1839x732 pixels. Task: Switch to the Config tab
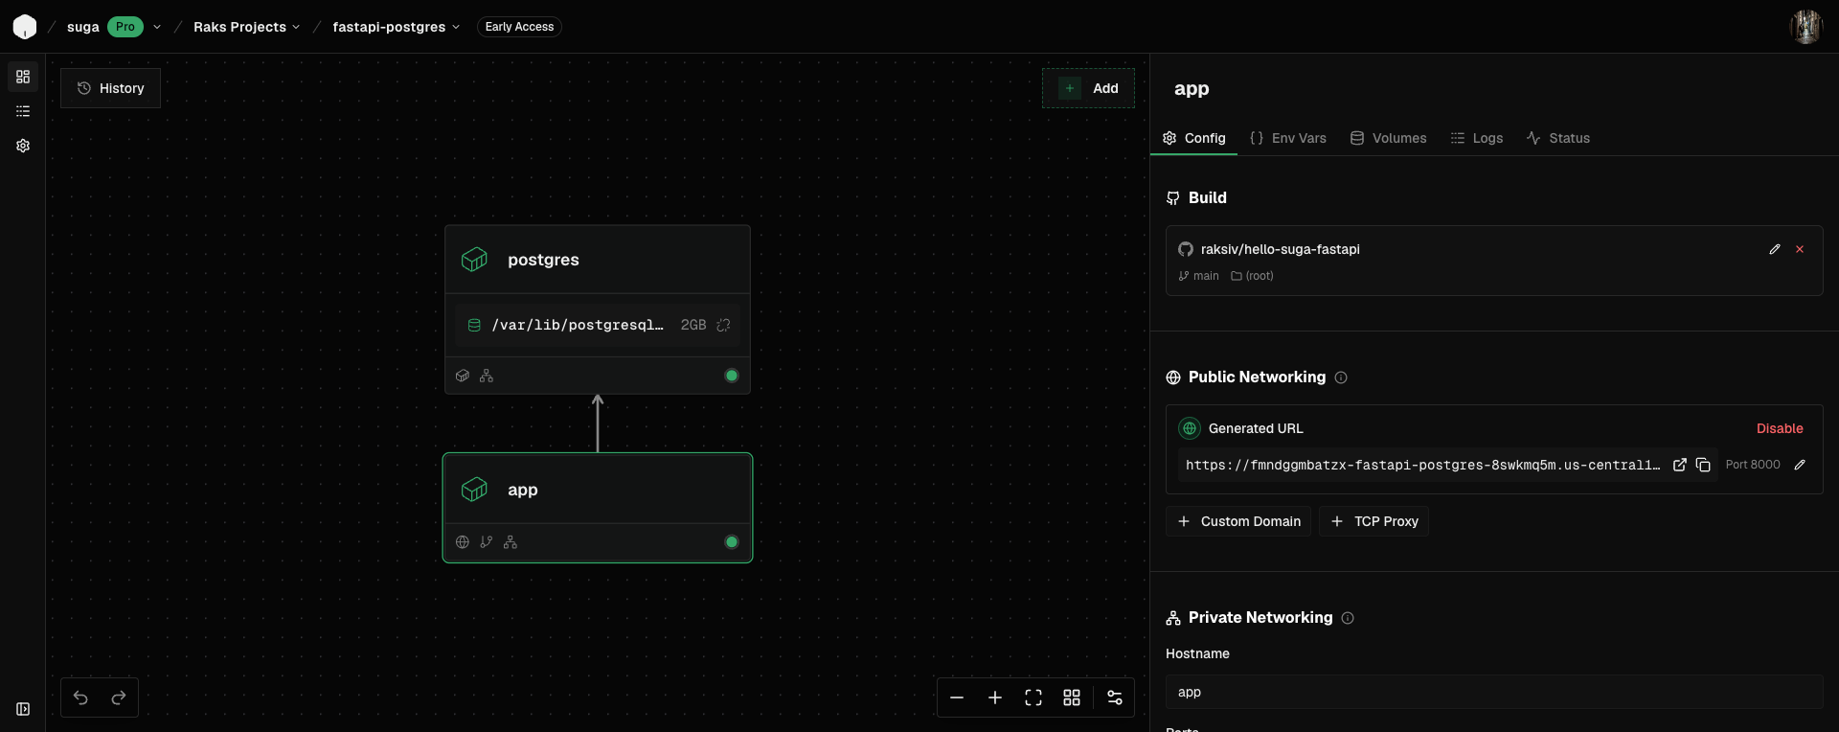1193,138
